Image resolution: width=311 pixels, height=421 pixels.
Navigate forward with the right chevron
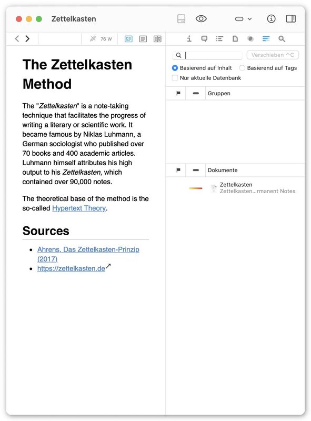pos(27,39)
